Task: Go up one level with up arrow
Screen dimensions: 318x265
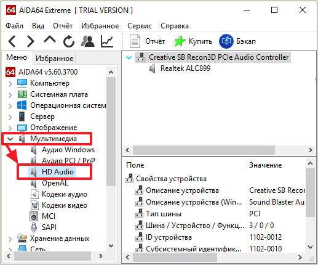Action: (50, 39)
